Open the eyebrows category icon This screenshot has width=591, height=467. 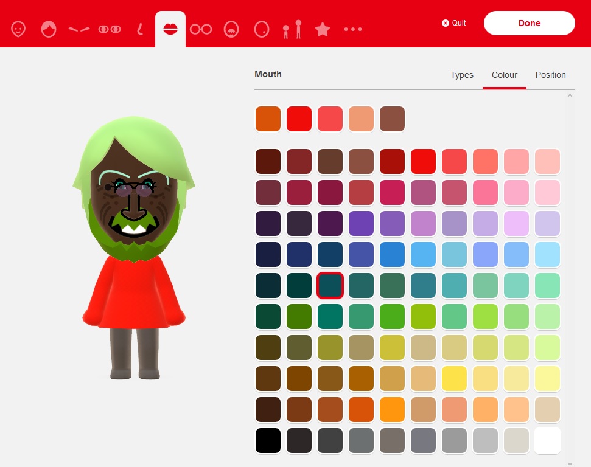(x=79, y=29)
